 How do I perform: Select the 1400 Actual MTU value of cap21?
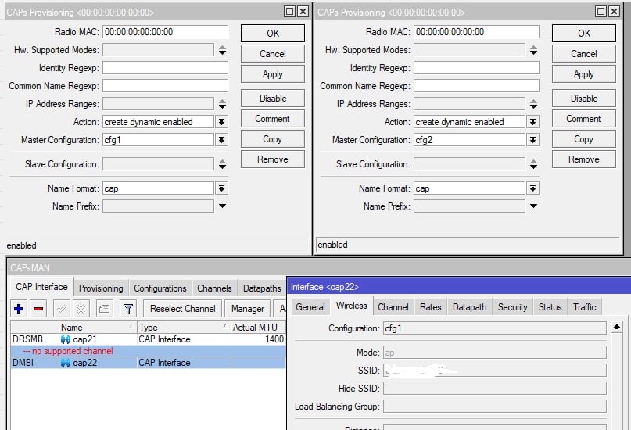coord(274,339)
